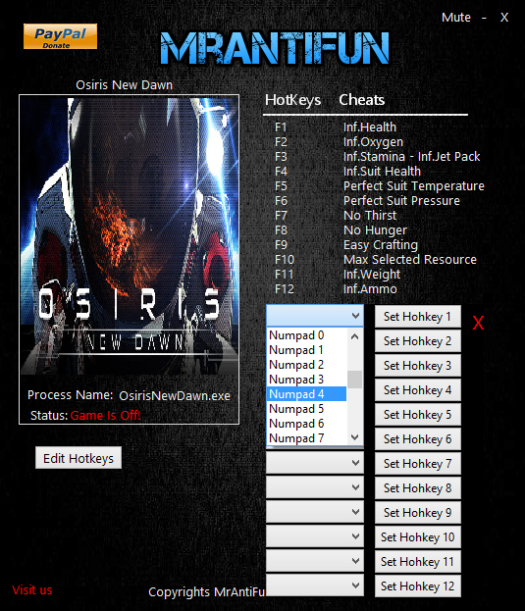
Task: Click the Inf.Ammo cheat text
Action: (370, 289)
